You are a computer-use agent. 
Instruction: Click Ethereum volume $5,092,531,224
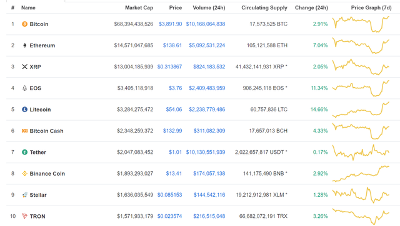(207, 45)
